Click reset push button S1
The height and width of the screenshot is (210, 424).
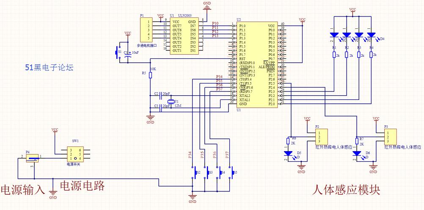118,52
